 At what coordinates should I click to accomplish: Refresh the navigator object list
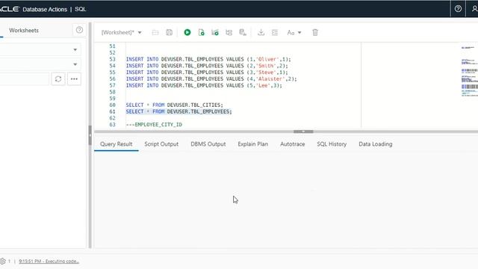[x=58, y=79]
